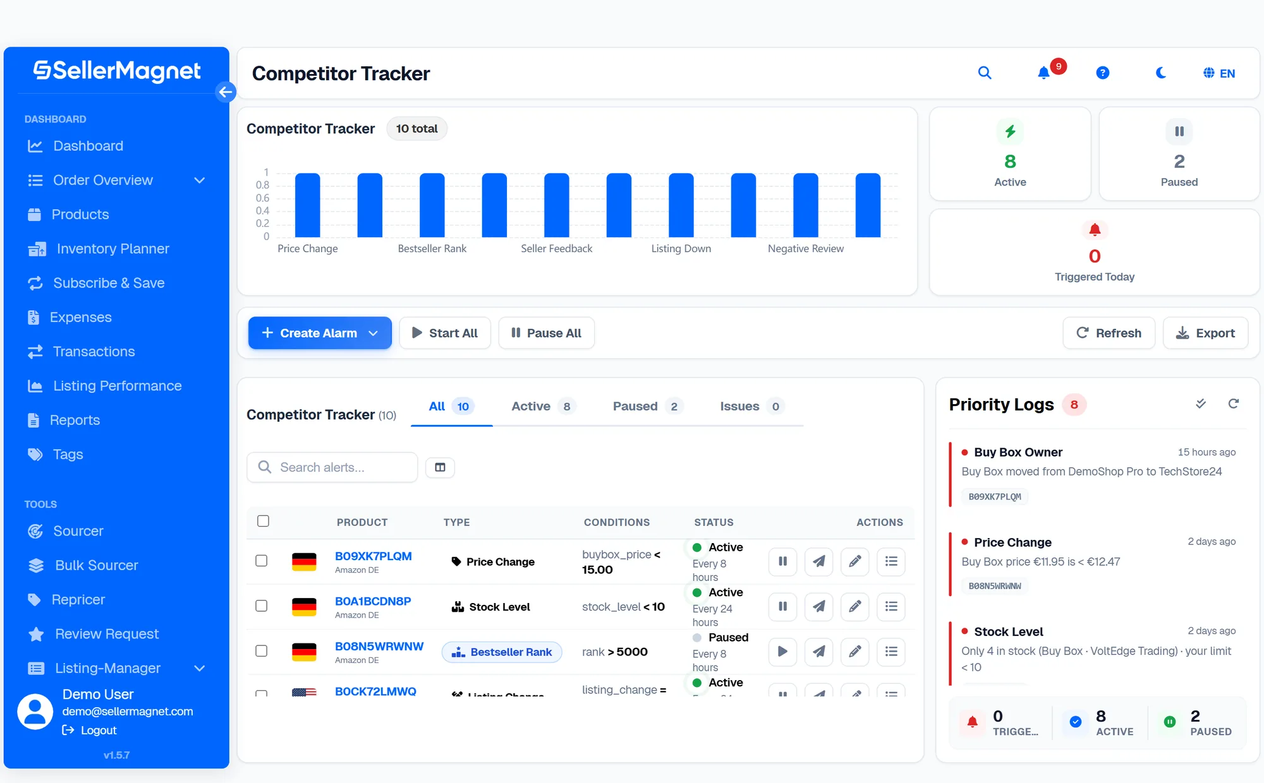Resume paused alarm B08N5WRWNW
The height and width of the screenshot is (783, 1264).
pos(782,652)
